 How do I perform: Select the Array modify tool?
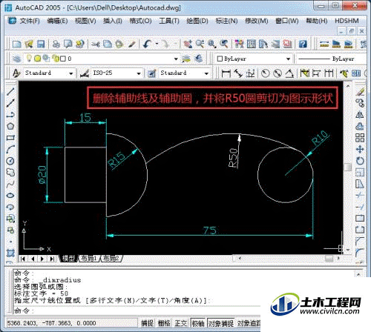tap(360, 138)
